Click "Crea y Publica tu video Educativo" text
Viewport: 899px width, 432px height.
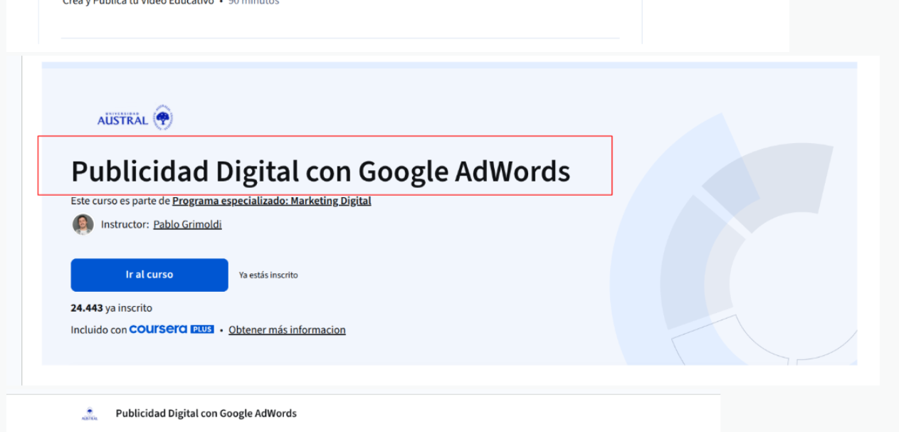(x=138, y=2)
